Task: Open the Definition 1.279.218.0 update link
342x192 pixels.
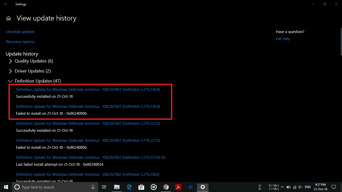Action: point(88,174)
